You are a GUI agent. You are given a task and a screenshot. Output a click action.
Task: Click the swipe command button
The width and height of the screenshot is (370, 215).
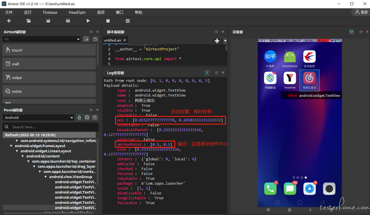(49, 78)
